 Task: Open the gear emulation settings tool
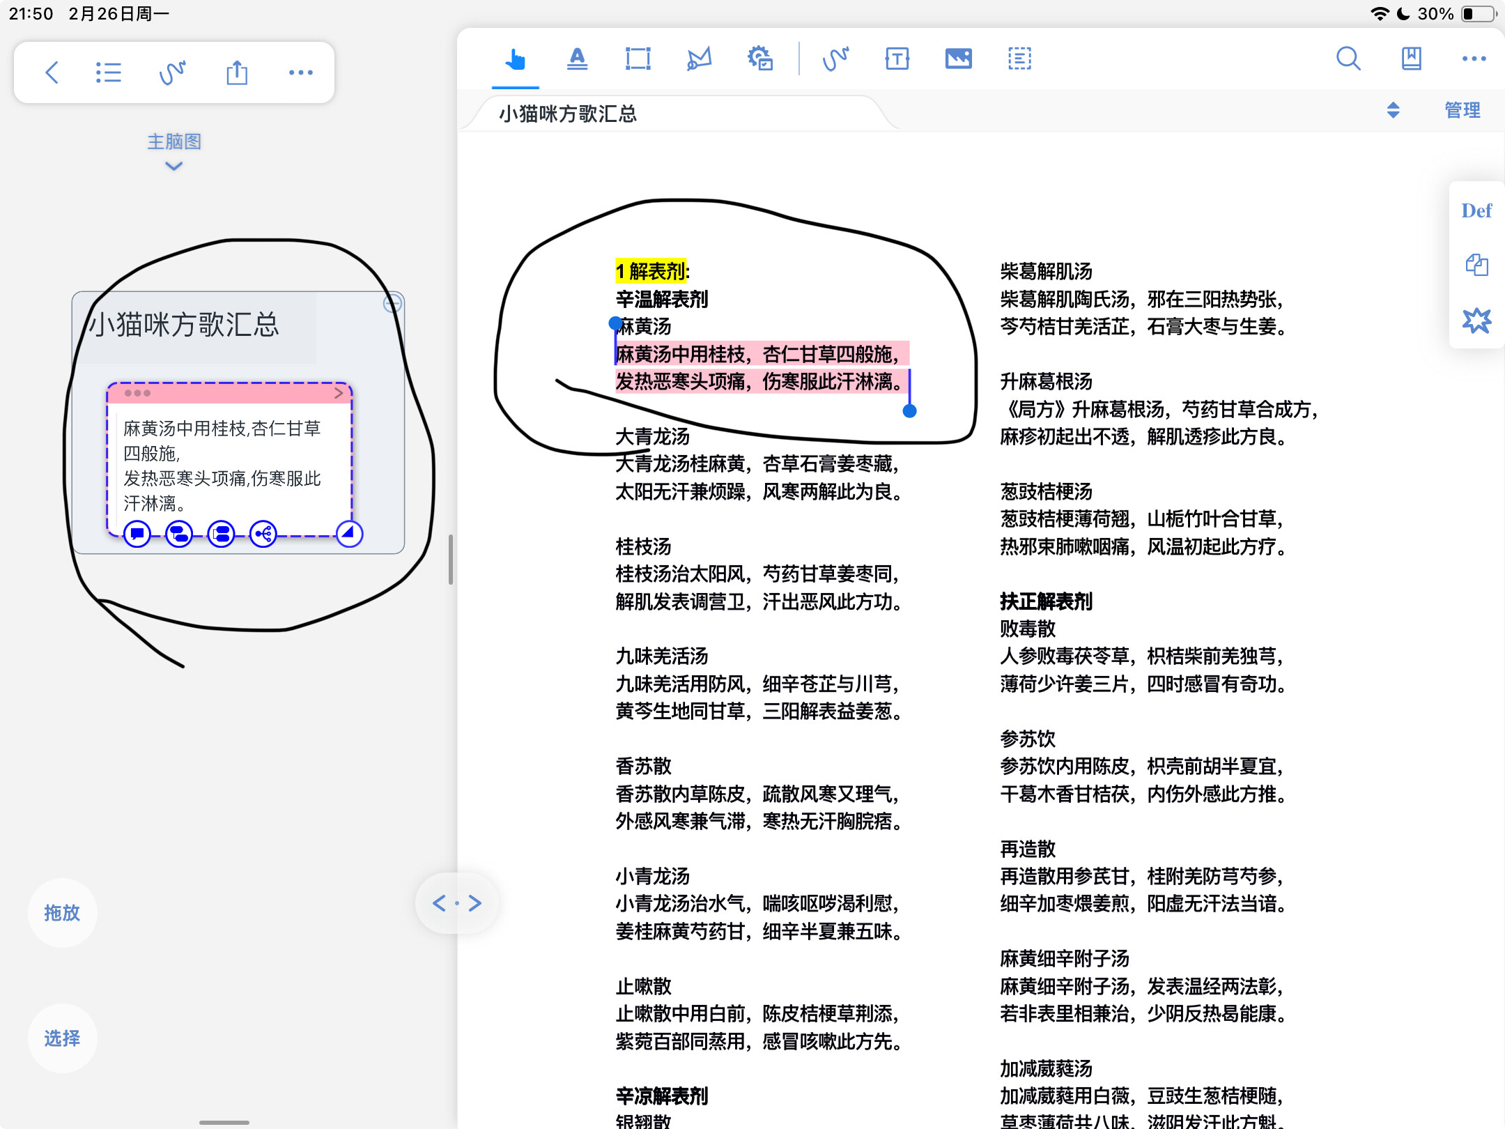click(x=760, y=59)
